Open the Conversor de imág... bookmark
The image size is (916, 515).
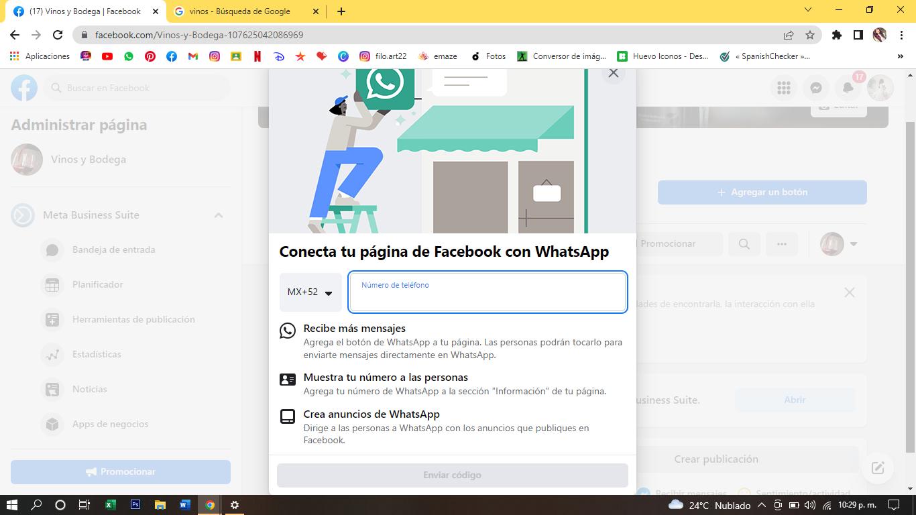[x=561, y=56]
